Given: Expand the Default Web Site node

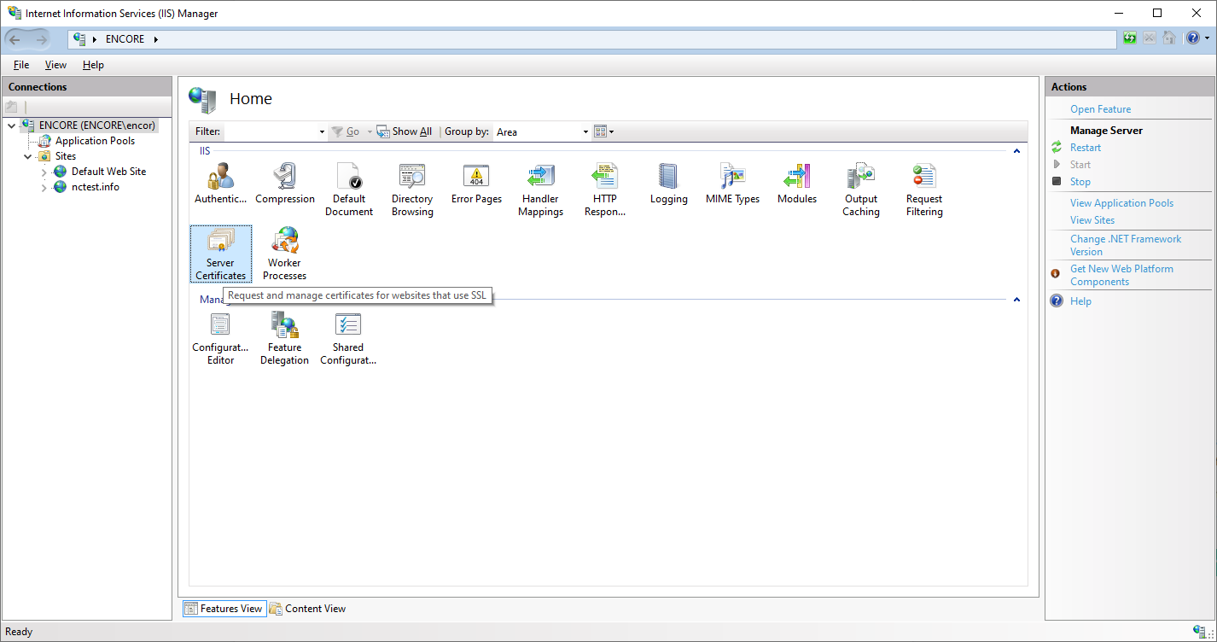Looking at the screenshot, I should coord(43,171).
